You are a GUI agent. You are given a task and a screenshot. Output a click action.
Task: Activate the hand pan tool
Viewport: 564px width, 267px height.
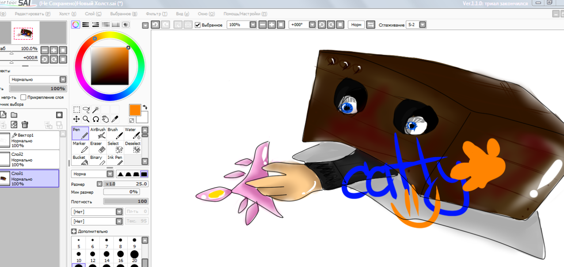click(105, 119)
